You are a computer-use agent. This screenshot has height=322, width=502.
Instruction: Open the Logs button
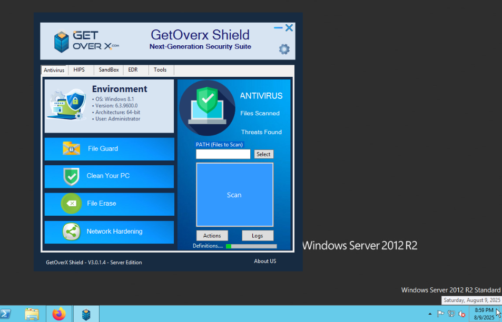258,236
